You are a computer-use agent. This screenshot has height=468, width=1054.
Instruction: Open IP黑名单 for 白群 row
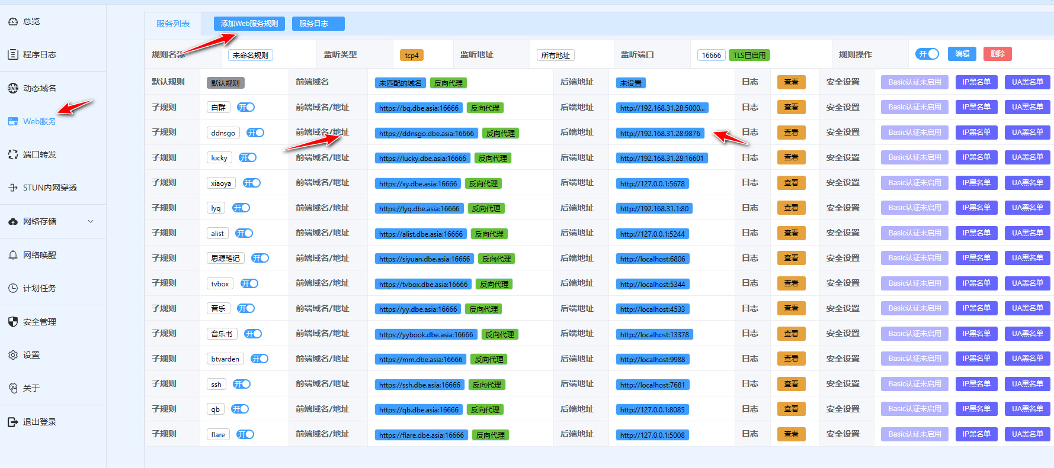[x=976, y=107]
